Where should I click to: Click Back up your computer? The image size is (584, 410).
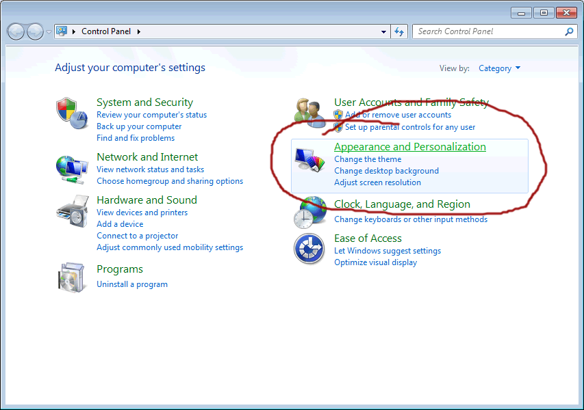139,126
